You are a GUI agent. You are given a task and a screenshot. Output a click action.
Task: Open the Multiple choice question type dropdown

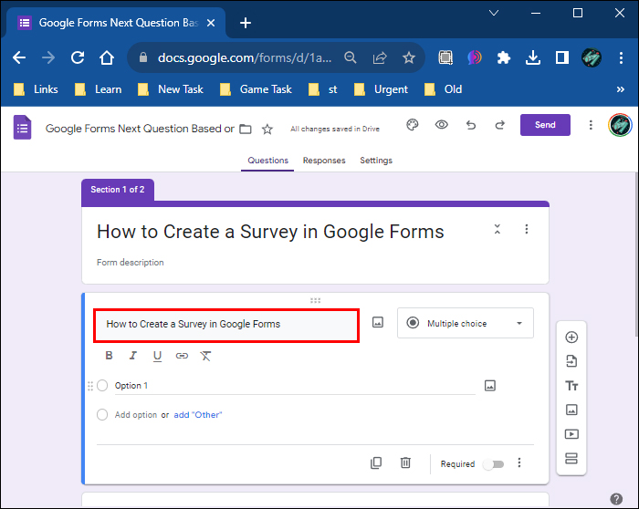466,323
